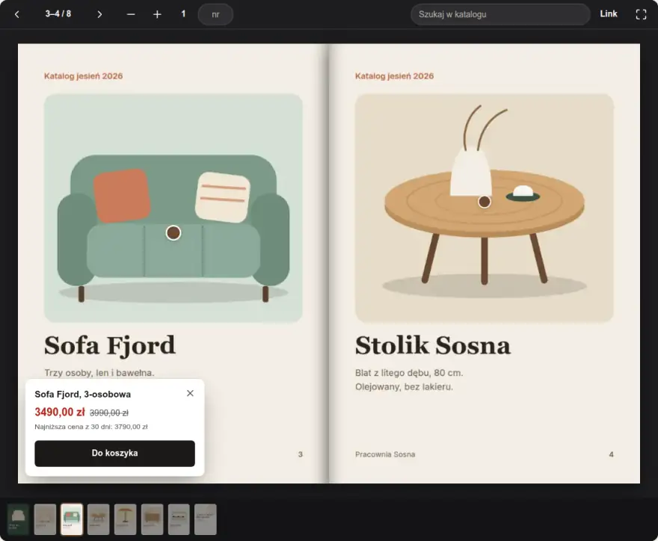
Task: Click the "Stolik Sosna" heading
Action: click(433, 345)
